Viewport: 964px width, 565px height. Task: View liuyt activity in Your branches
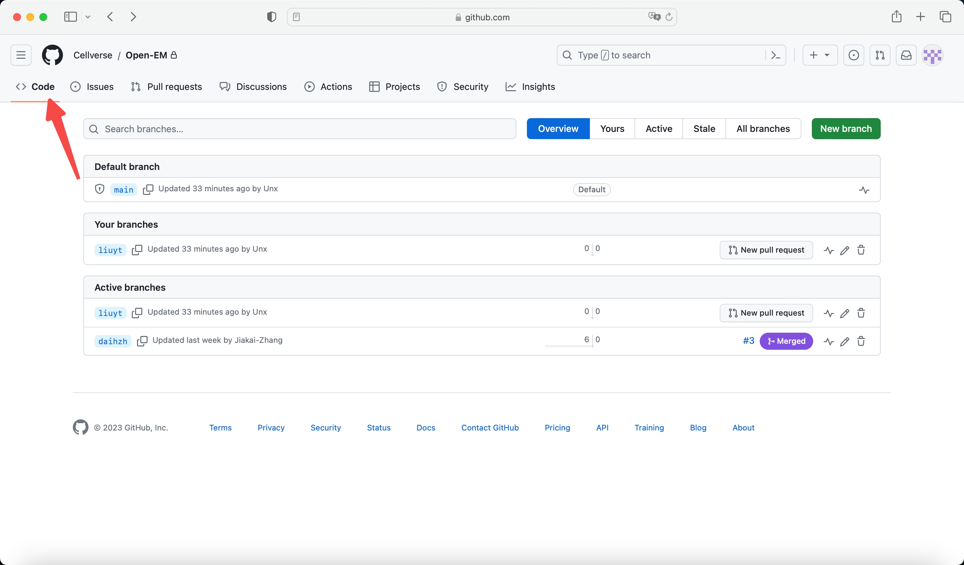point(829,250)
